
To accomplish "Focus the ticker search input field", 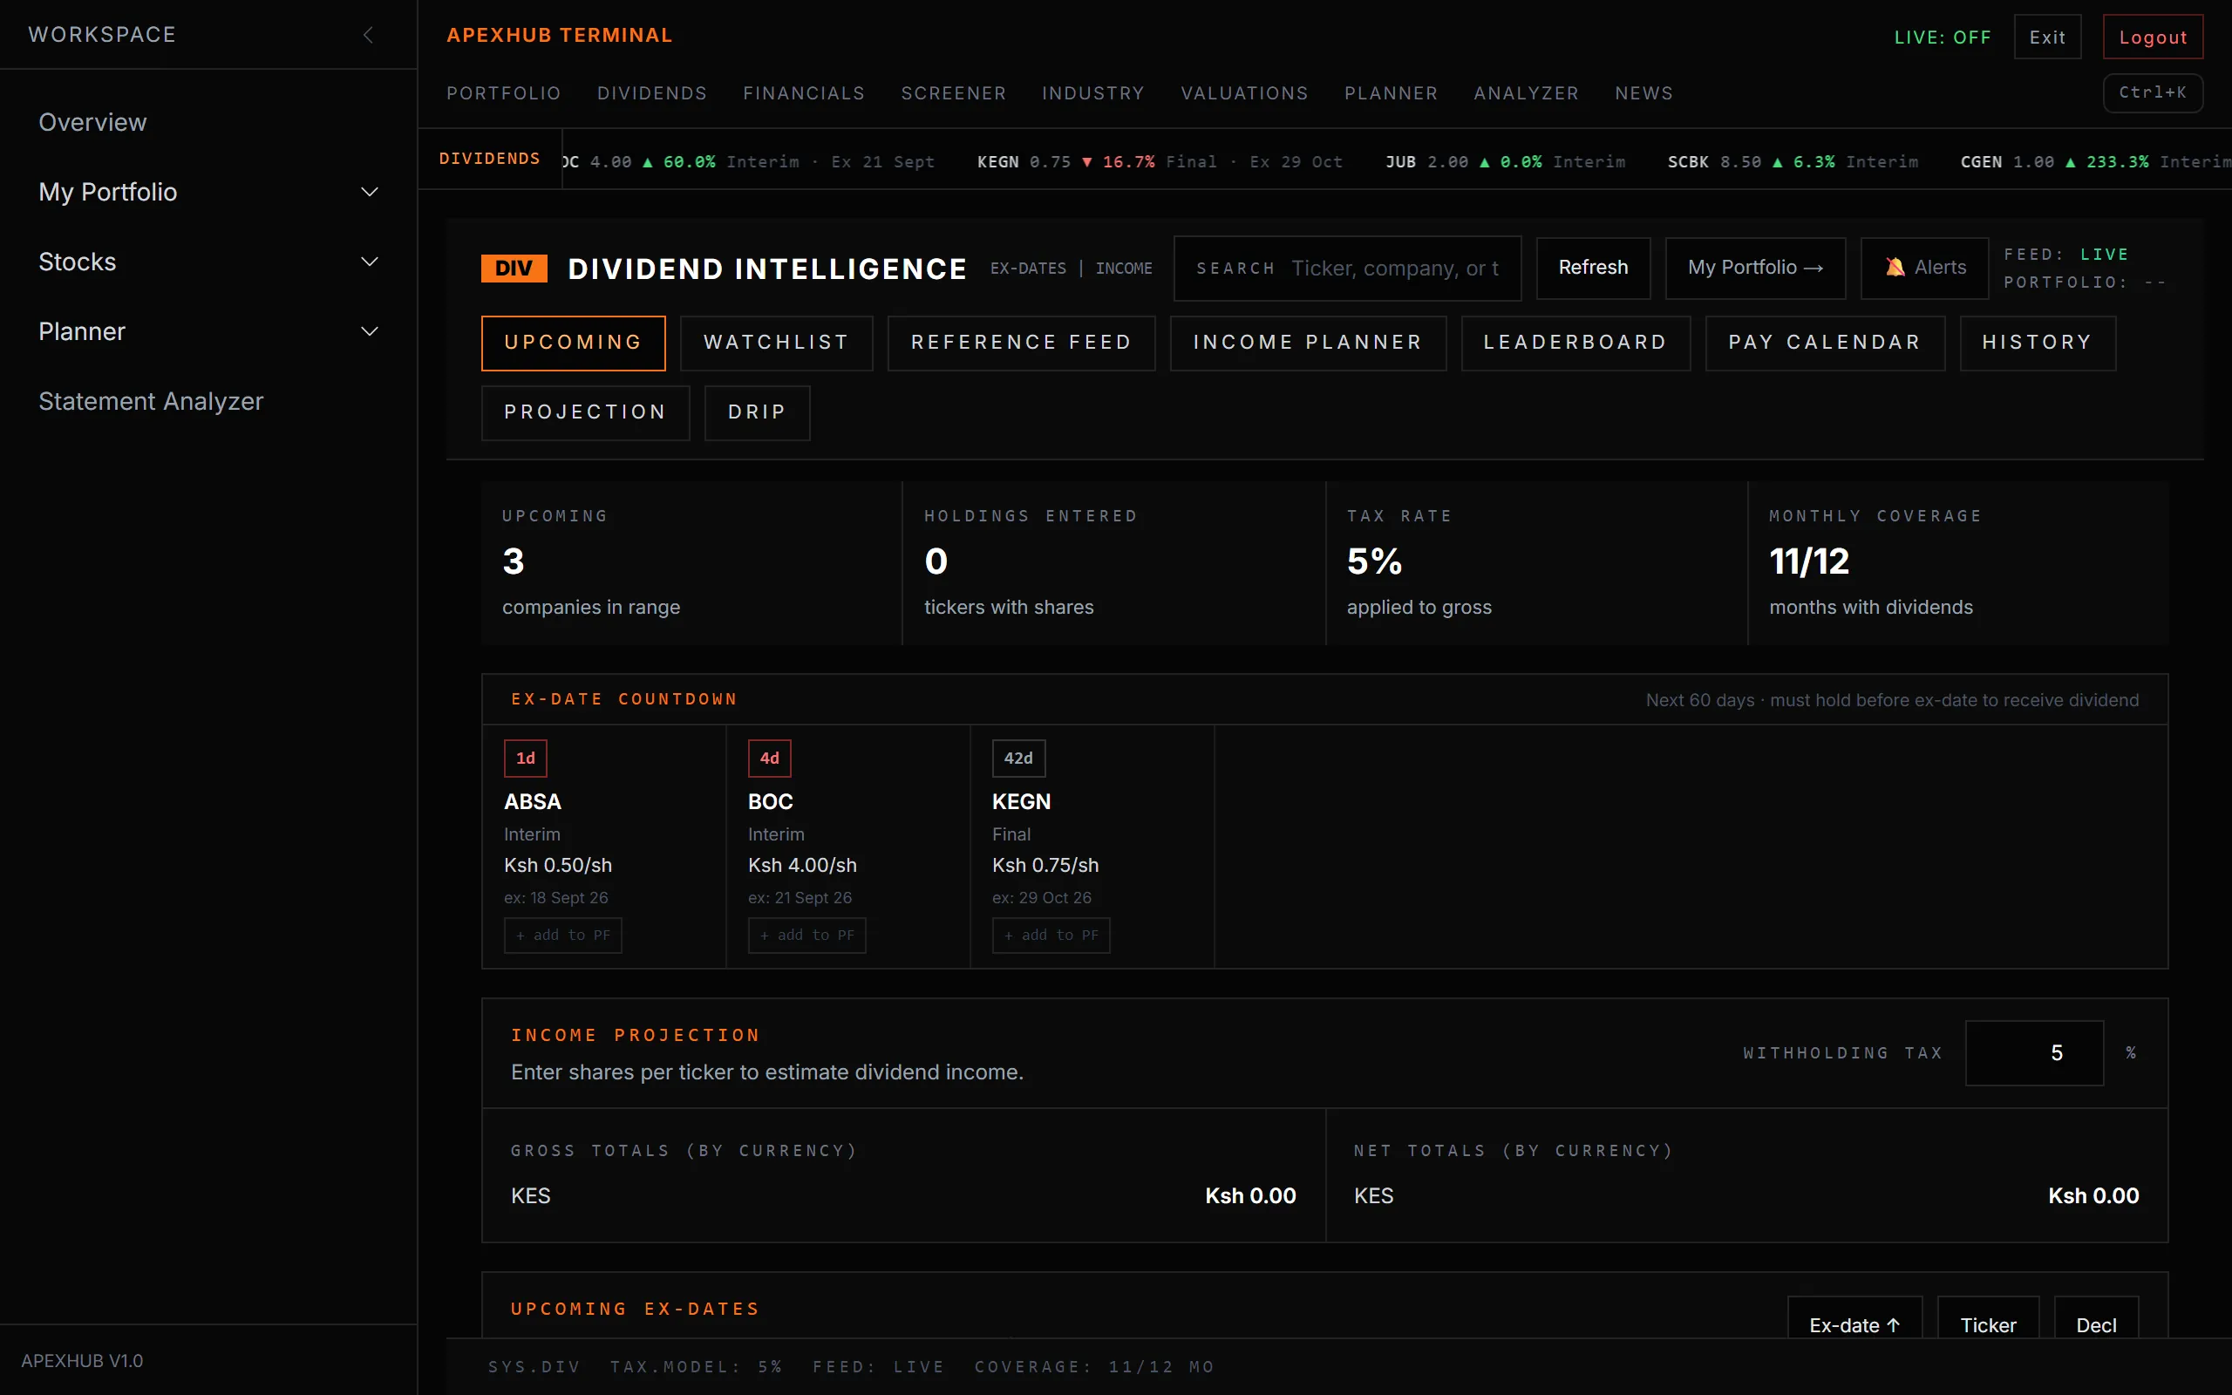I will 1346,268.
